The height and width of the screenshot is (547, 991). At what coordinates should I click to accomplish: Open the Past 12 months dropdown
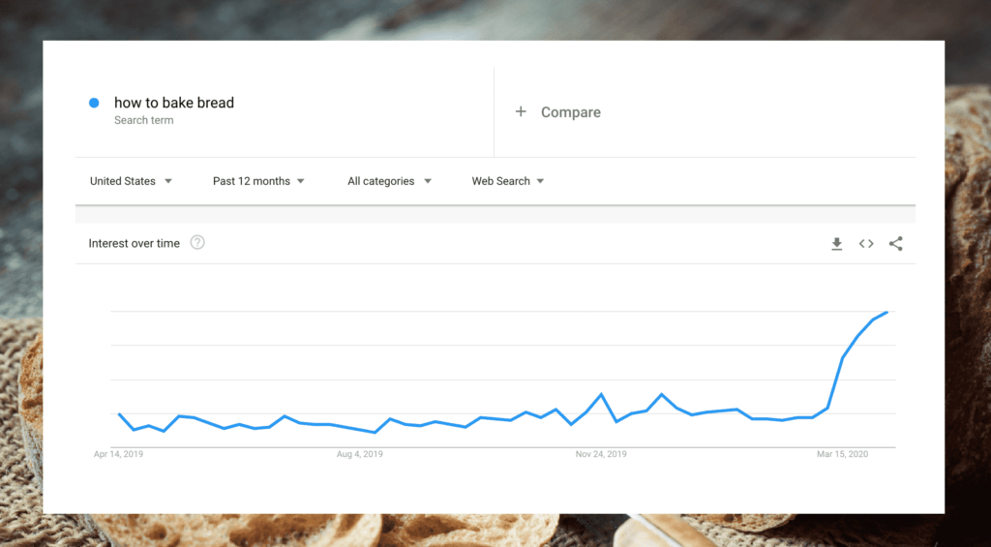click(258, 181)
